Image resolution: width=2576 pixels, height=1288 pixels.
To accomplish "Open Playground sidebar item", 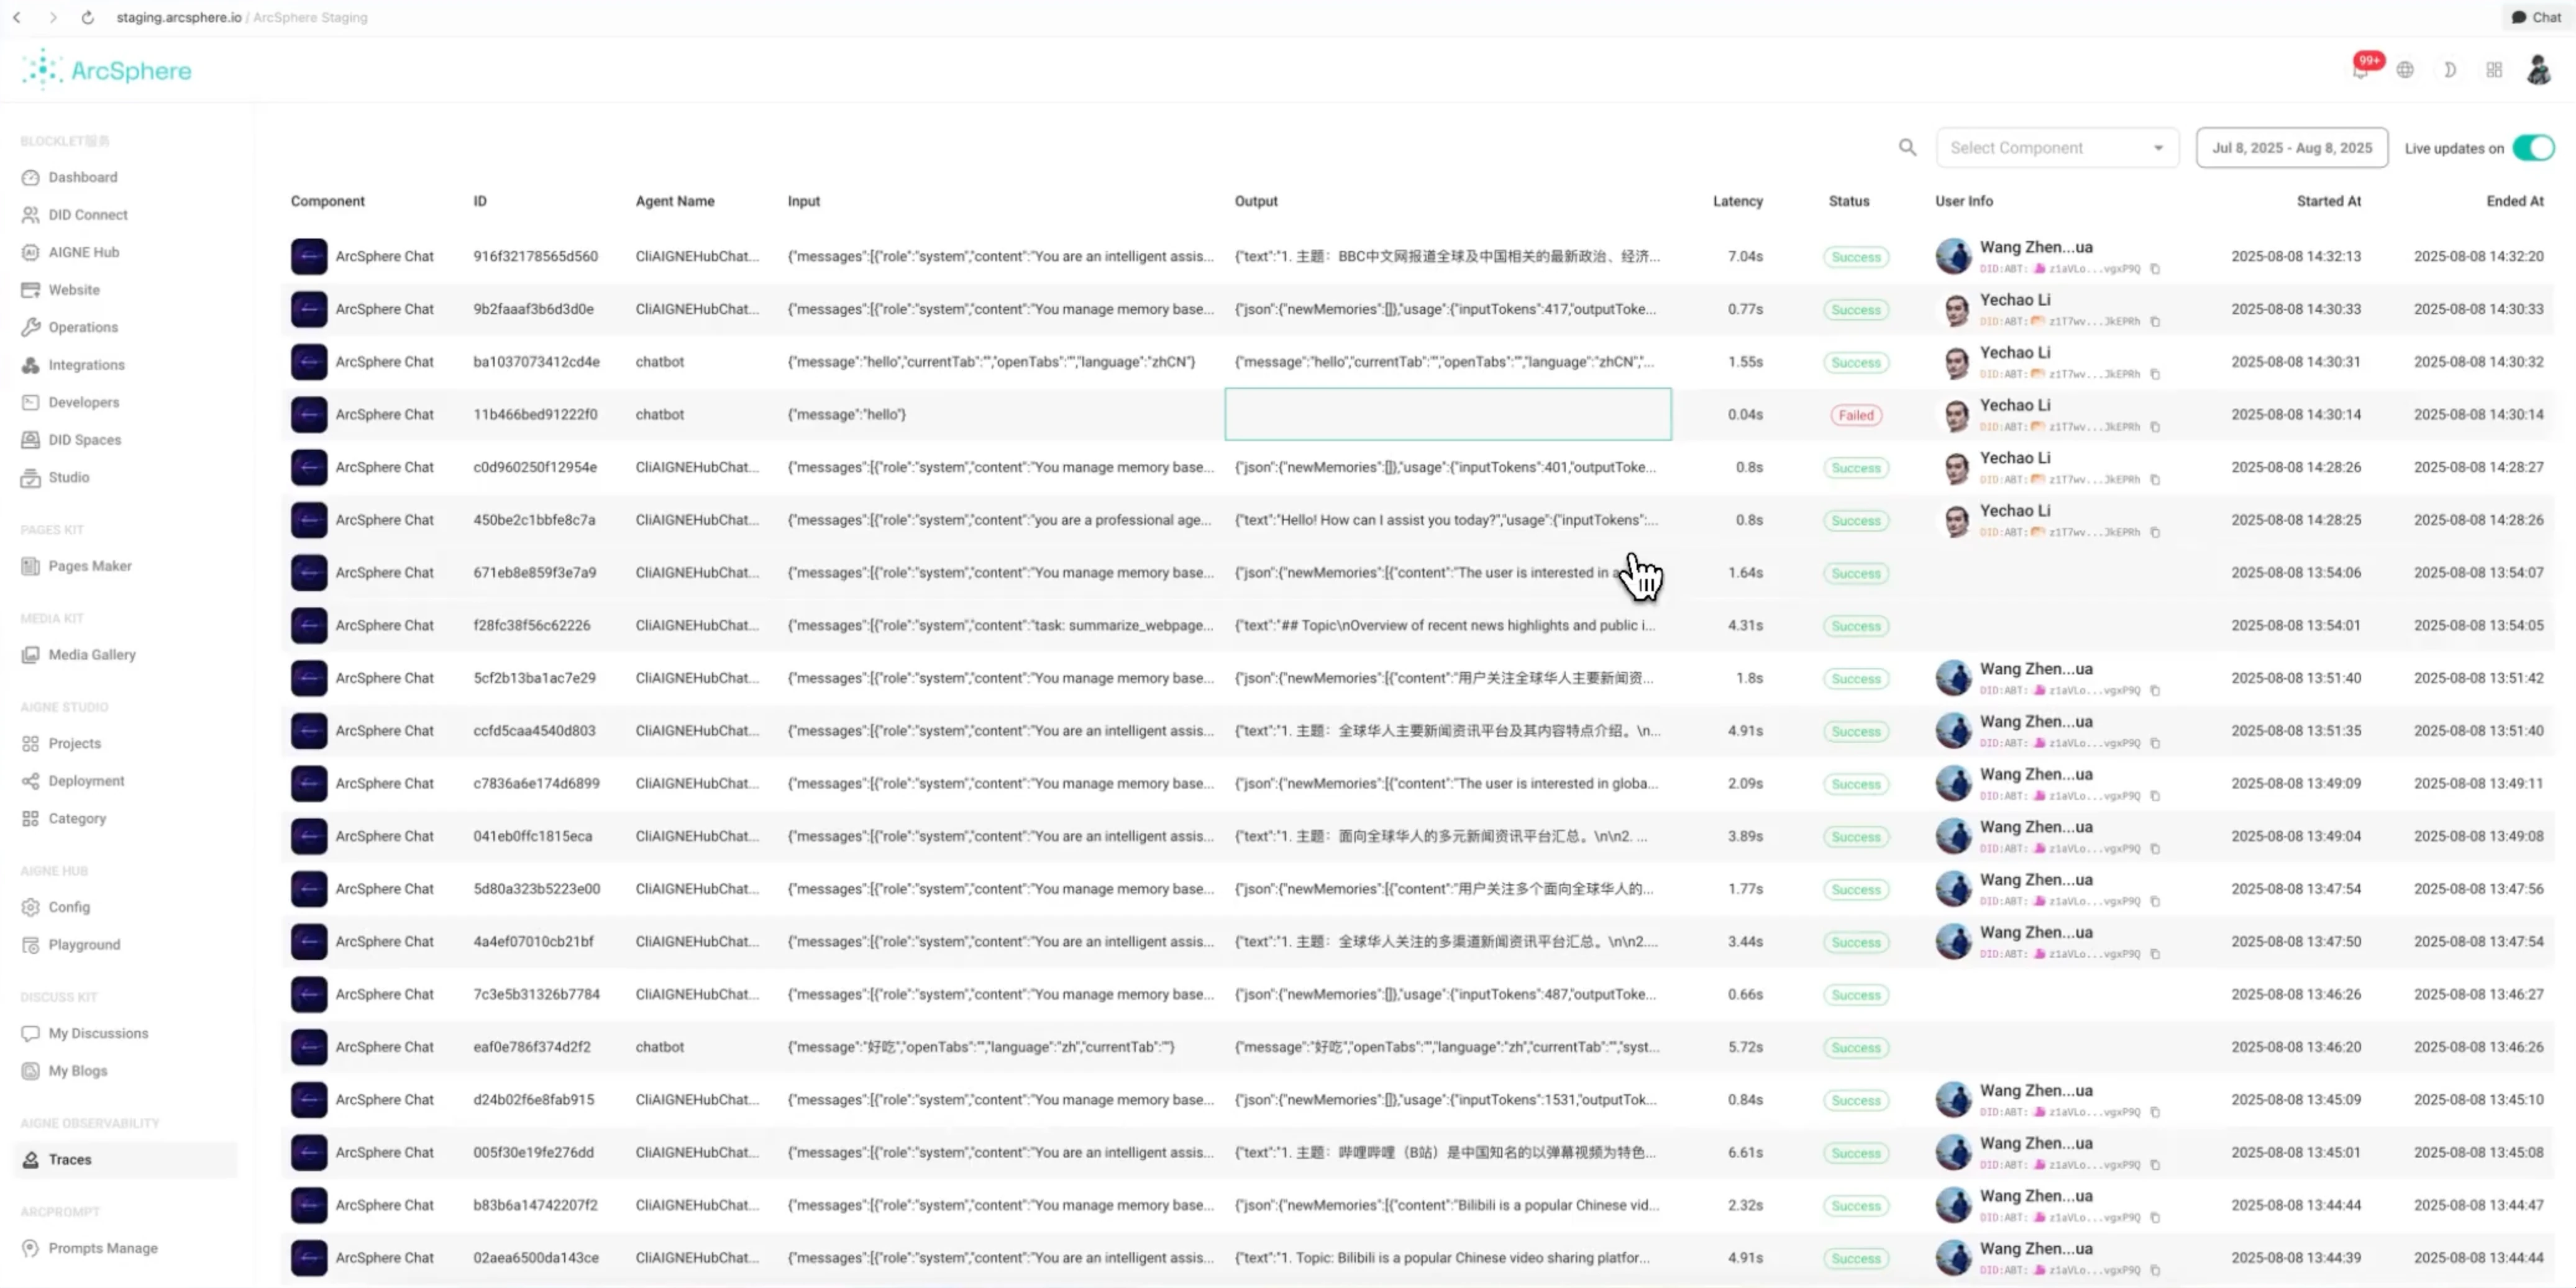I will click(84, 945).
